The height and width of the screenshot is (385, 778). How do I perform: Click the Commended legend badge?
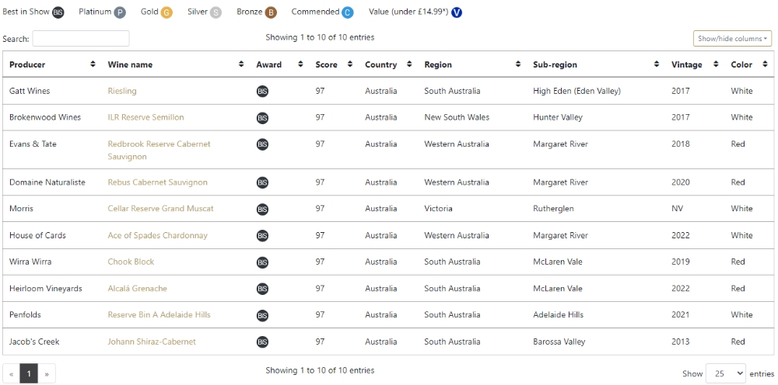pyautogui.click(x=348, y=12)
